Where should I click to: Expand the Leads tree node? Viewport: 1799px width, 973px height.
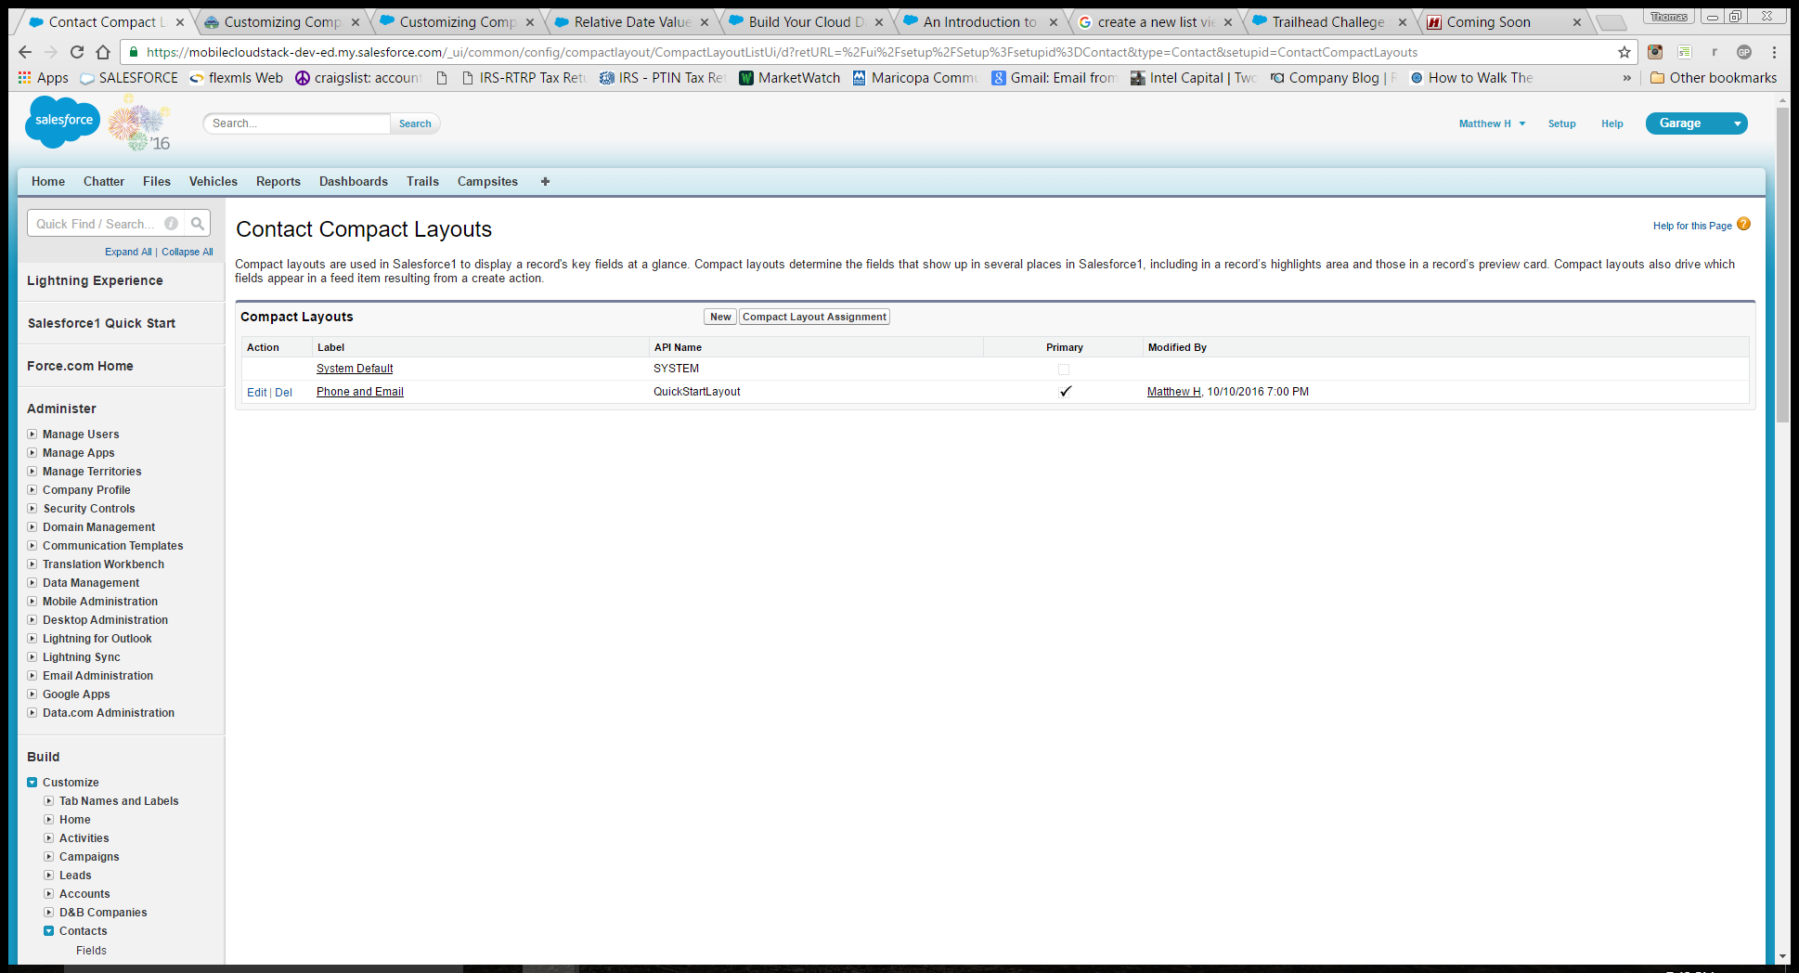tap(49, 876)
